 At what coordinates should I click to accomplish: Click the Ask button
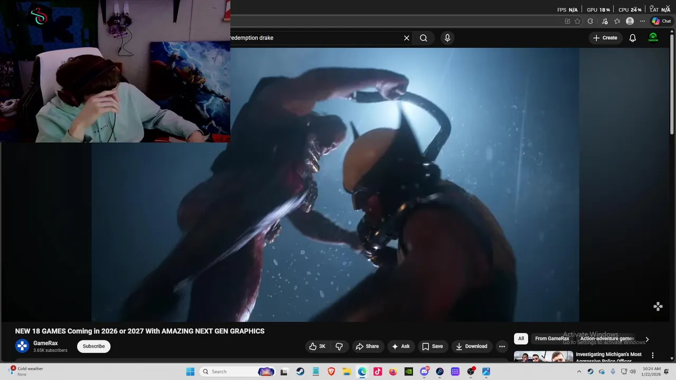[x=400, y=346]
